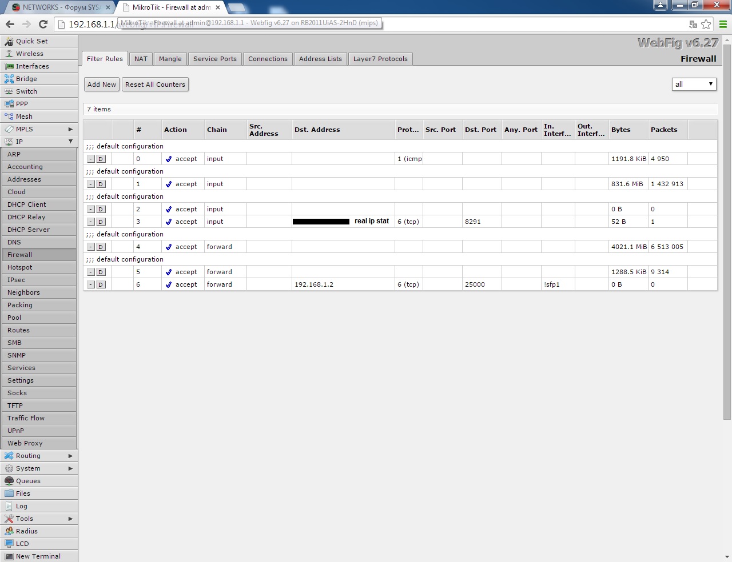Reload the page with the refresh icon
The height and width of the screenshot is (562, 732).
[x=43, y=24]
